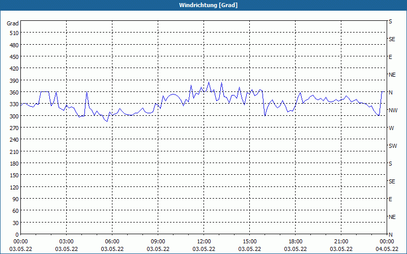This screenshot has width=407, height=254.
Task: Select the 330 y-axis value
Action: pyautogui.click(x=14, y=104)
